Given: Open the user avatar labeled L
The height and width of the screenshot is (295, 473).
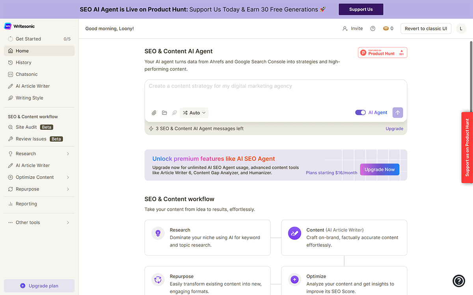Looking at the screenshot, I should [461, 29].
